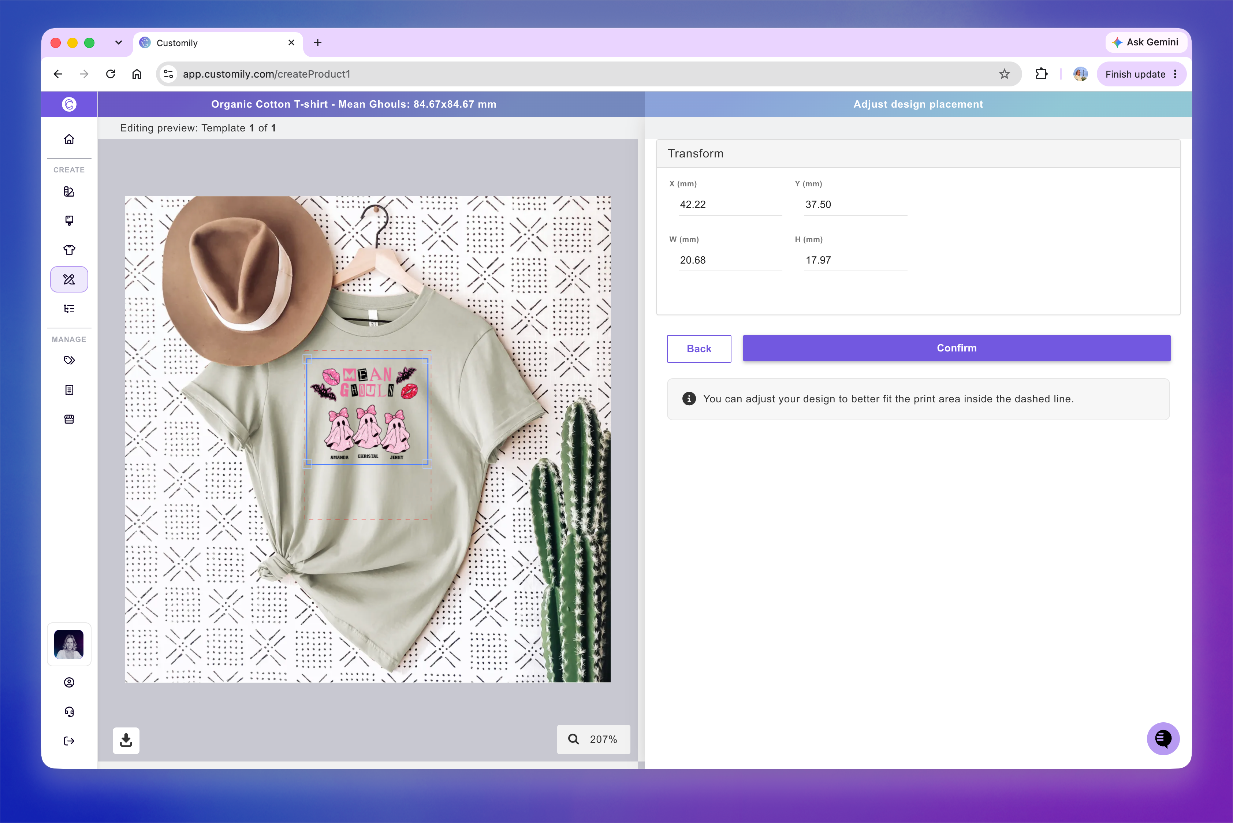Click the Y (mm) field showing 37.50
Image resolution: width=1233 pixels, height=823 pixels.
click(856, 205)
